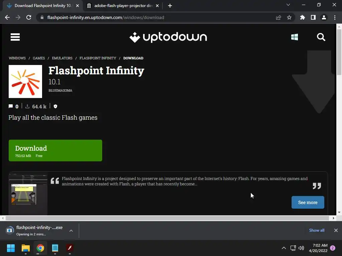Open the notification badge showing 2
The height and width of the screenshot is (256, 342).
pyautogui.click(x=333, y=248)
